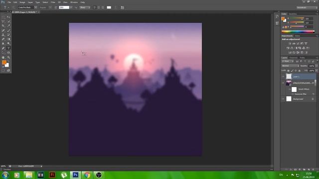Select the Move tool

coord(8,17)
